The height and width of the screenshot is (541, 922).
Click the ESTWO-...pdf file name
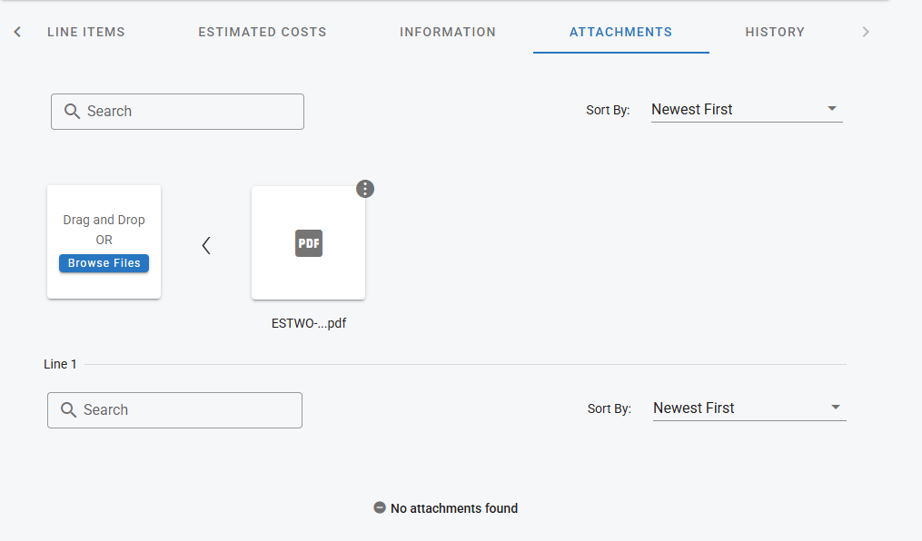309,323
